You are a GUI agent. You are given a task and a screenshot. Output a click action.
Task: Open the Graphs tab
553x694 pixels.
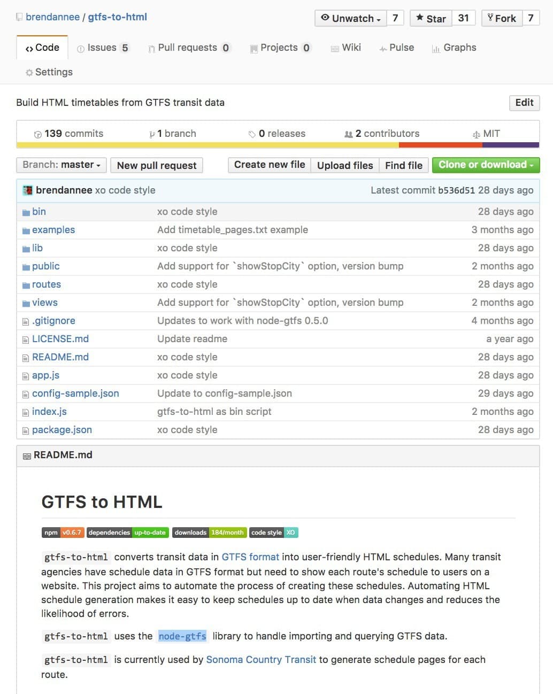click(x=454, y=48)
